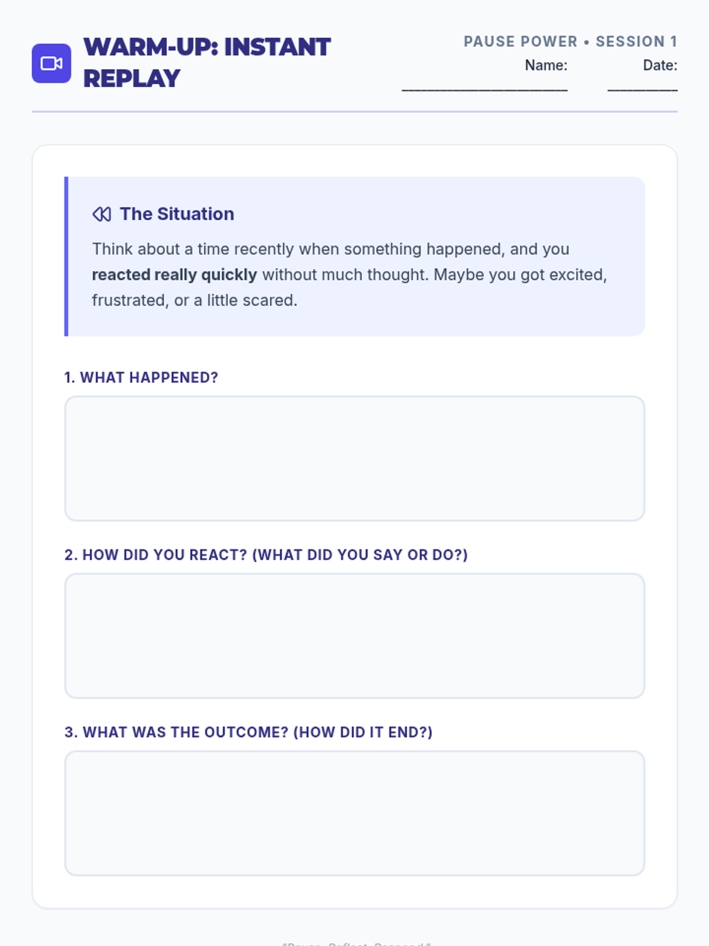
Task: Click the blank line under Name
Action: (484, 89)
